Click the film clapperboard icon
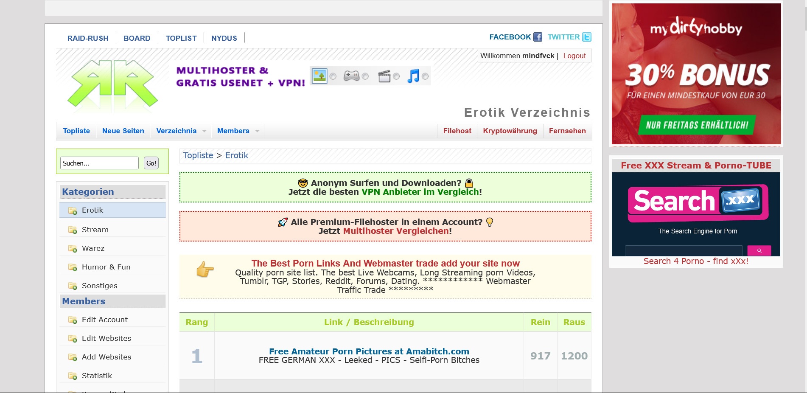 coord(384,76)
